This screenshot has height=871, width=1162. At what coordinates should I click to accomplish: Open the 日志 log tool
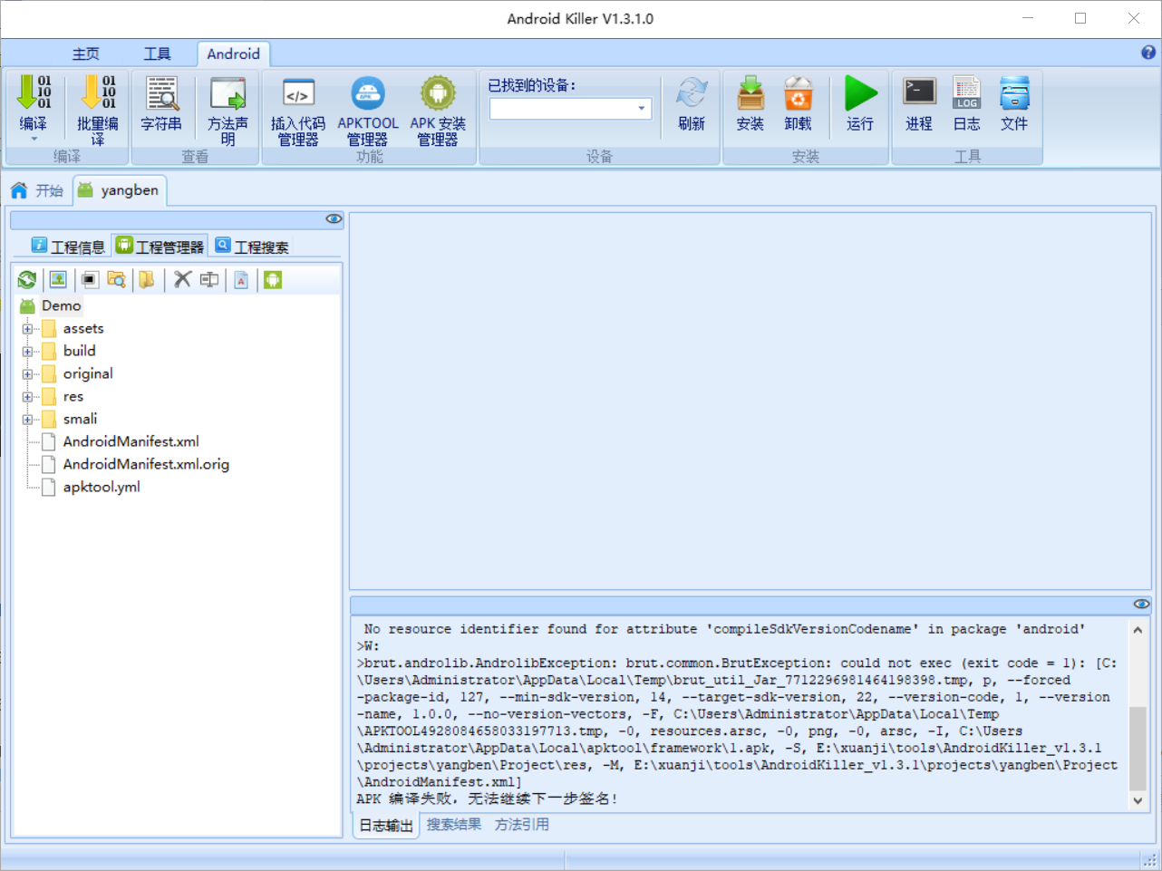click(x=967, y=103)
